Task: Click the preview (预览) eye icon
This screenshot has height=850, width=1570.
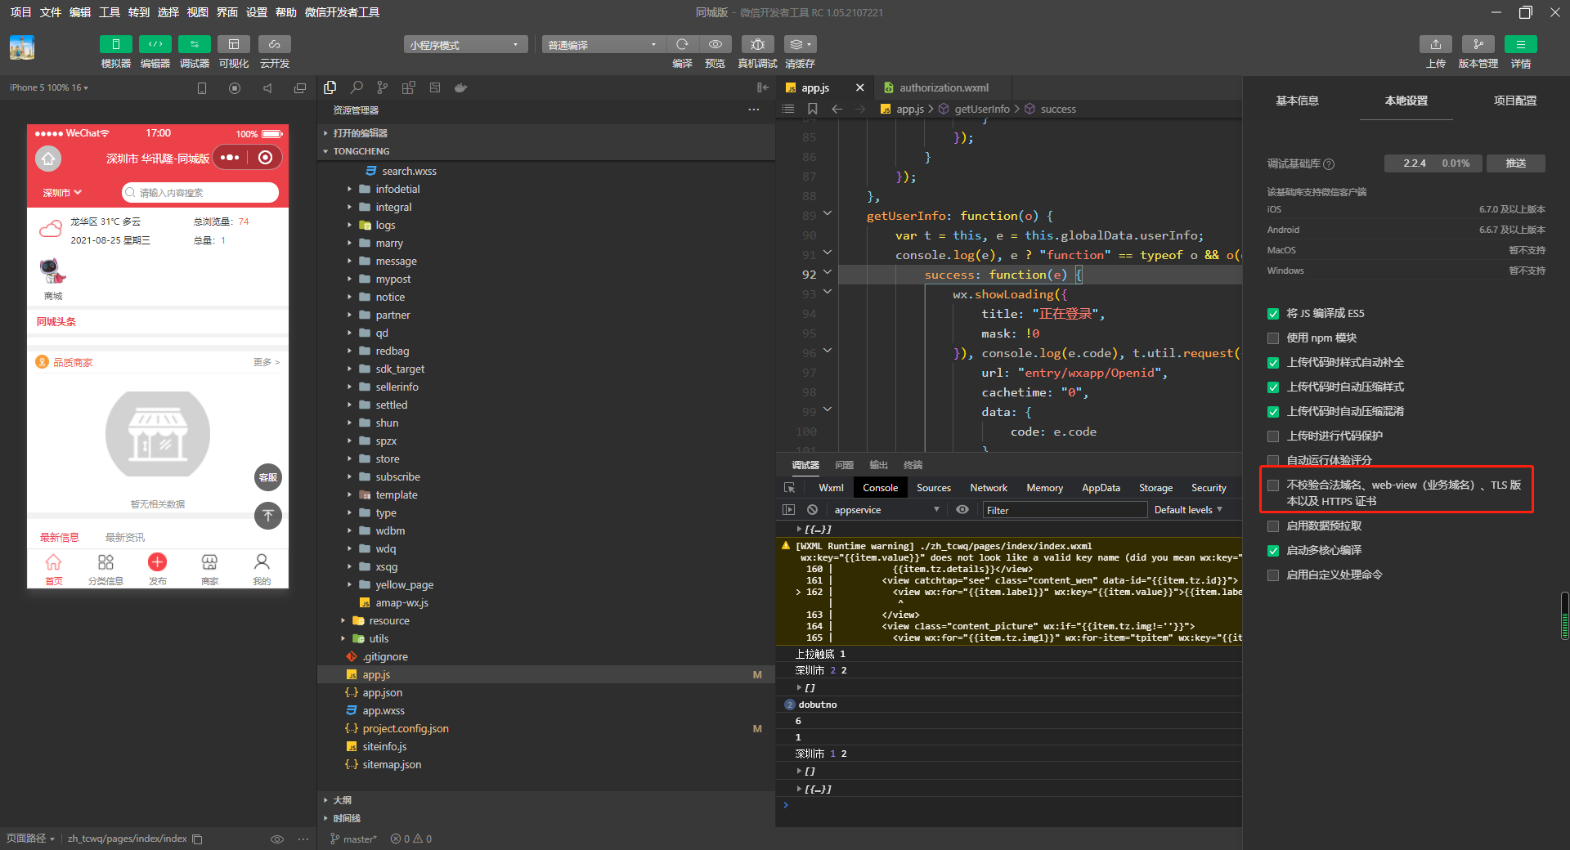Action: [715, 44]
